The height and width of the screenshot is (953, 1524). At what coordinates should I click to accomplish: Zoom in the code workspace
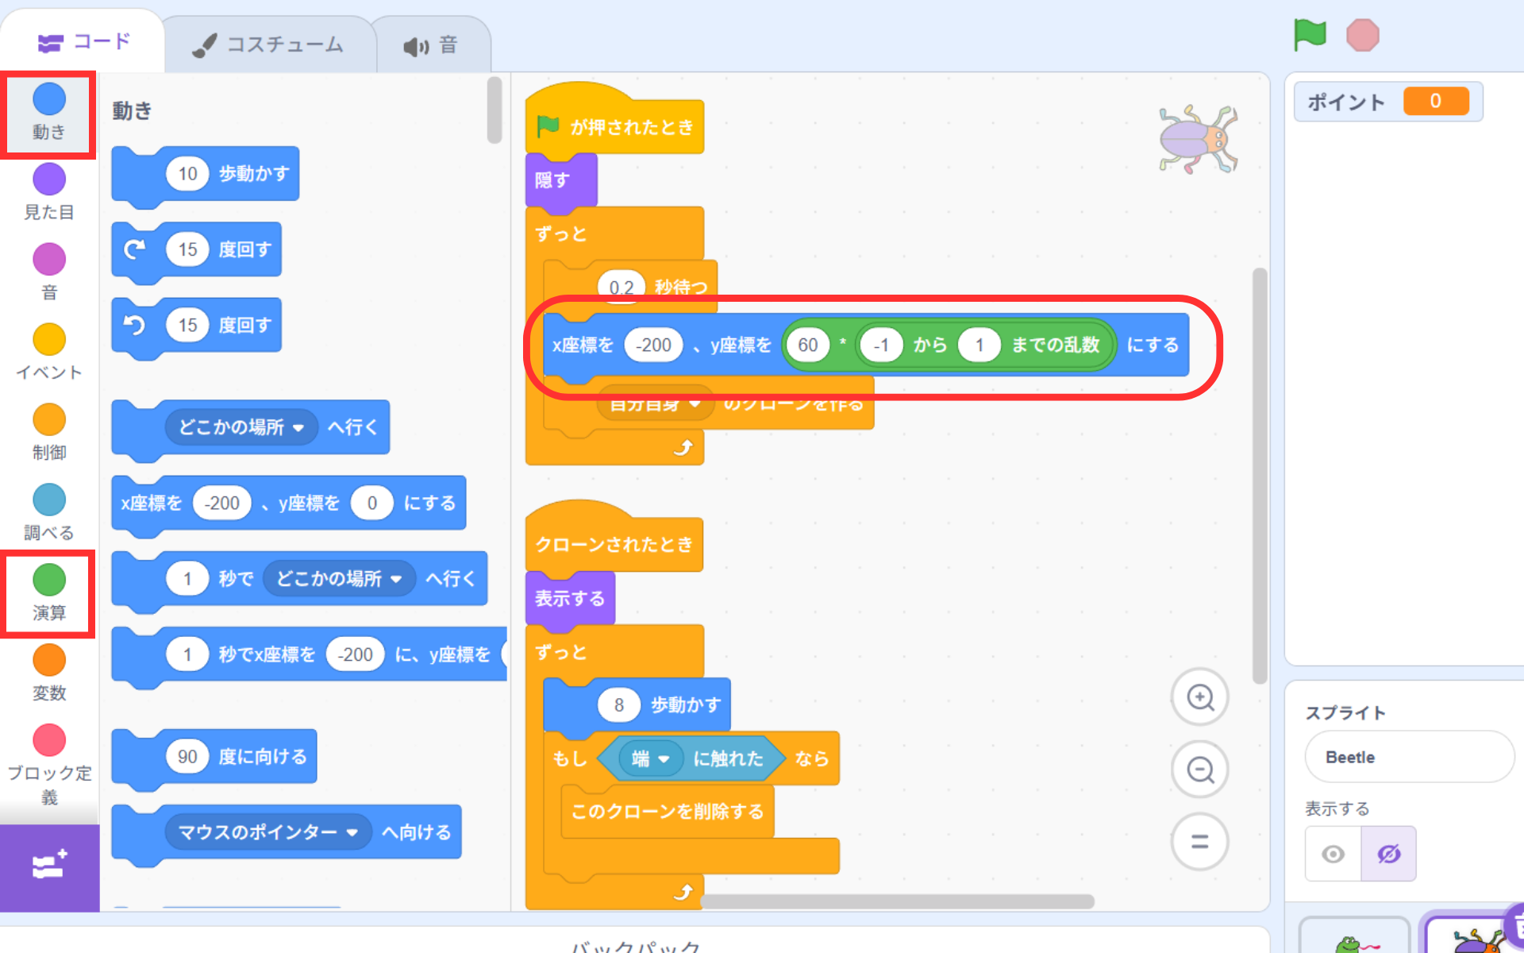[x=1200, y=697]
